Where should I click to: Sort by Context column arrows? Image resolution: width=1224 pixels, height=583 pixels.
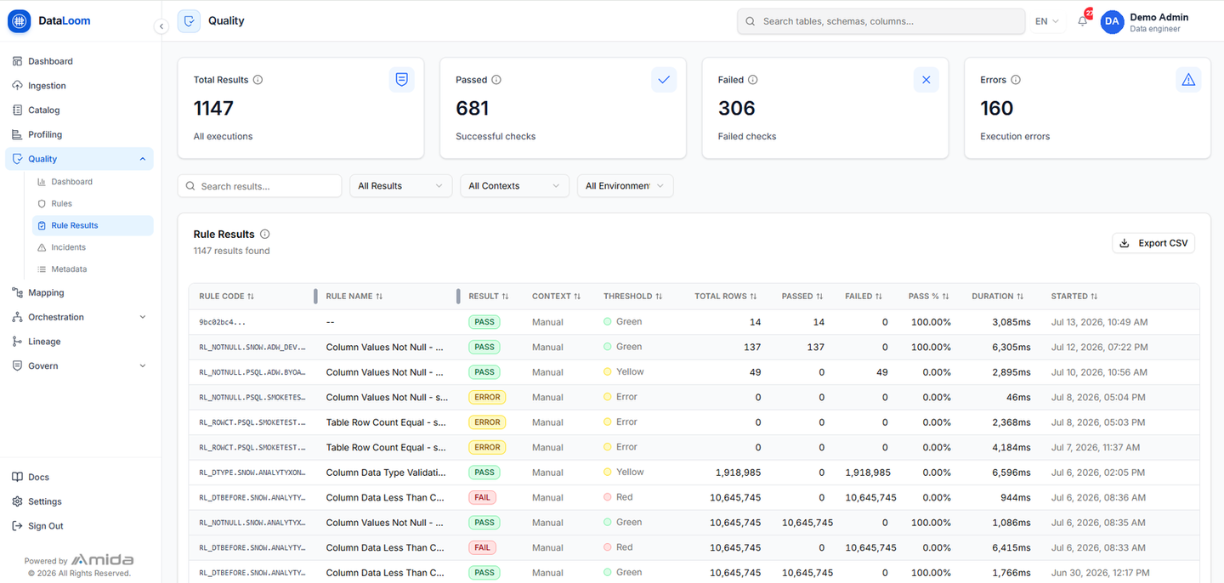pyautogui.click(x=577, y=297)
